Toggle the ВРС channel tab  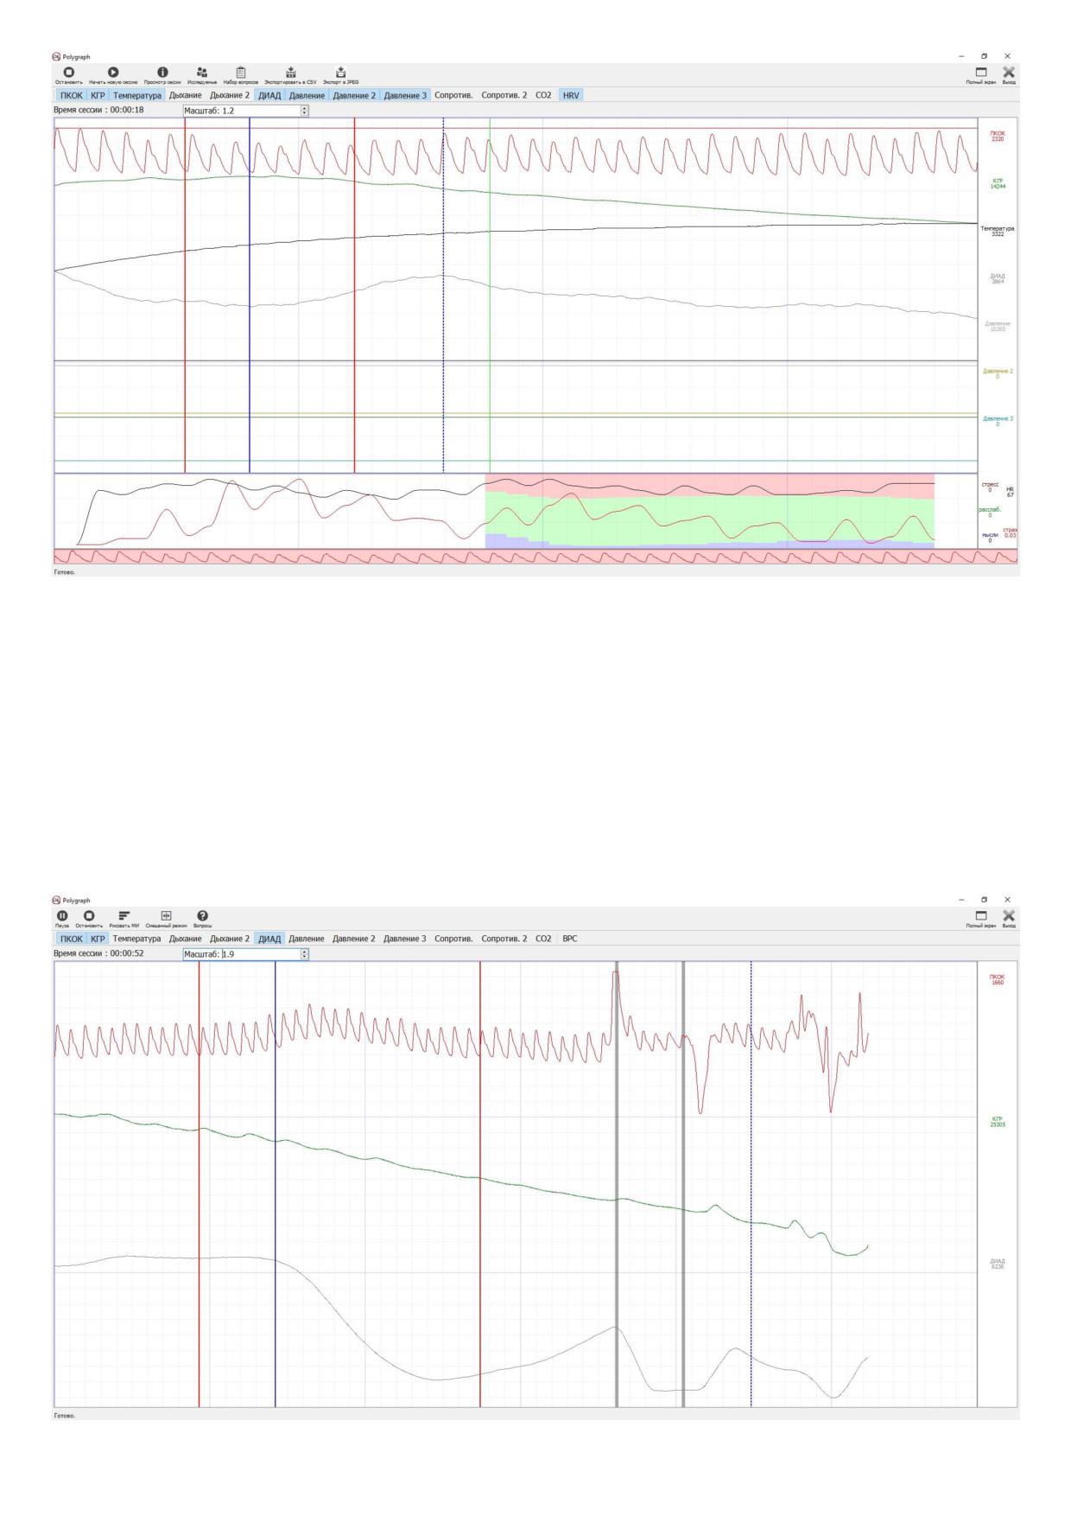570,939
